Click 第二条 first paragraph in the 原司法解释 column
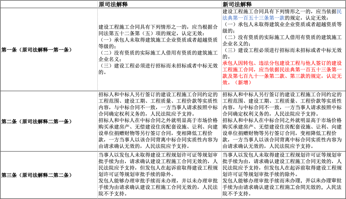The height and width of the screenshot is (199, 346). (158, 104)
